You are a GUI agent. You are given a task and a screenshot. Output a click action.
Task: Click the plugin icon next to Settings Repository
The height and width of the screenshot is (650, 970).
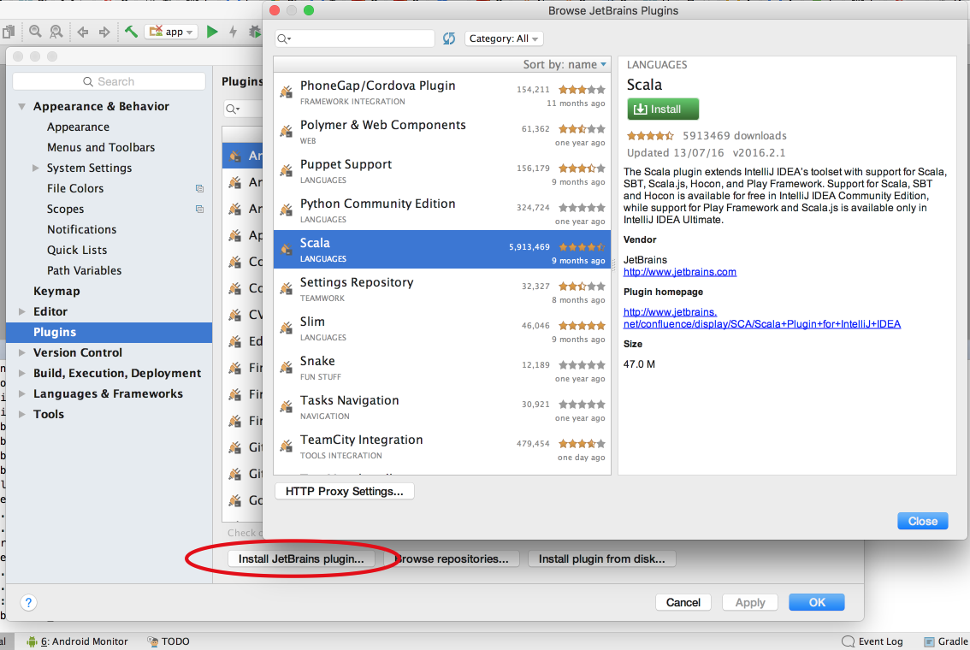pos(287,289)
